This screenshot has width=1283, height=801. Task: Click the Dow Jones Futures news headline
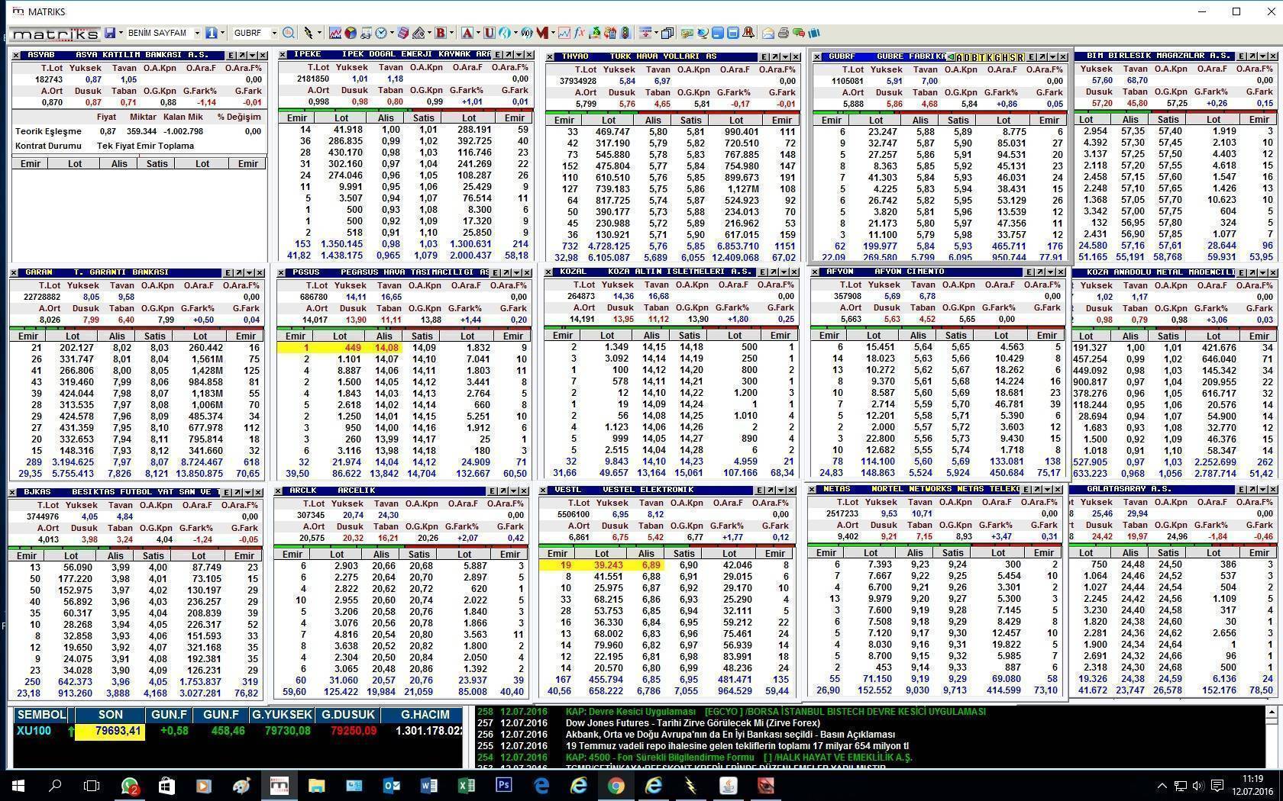(x=693, y=723)
